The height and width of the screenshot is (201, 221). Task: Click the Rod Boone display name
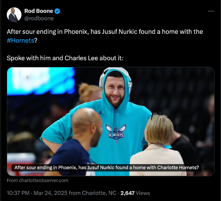(39, 11)
